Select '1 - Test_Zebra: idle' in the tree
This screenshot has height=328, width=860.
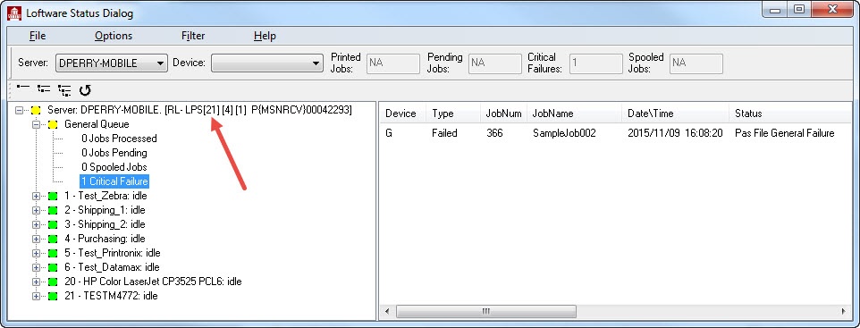105,196
